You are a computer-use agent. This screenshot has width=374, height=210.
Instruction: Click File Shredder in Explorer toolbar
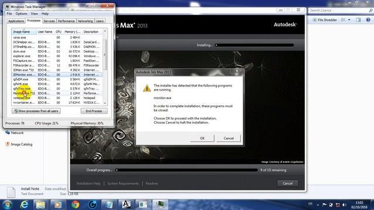[x=325, y=20]
